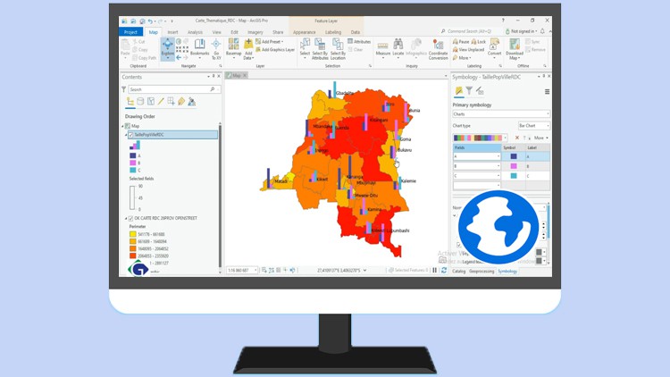Click the Measure tool
Viewport: 670px width, 377px height.
tap(383, 48)
